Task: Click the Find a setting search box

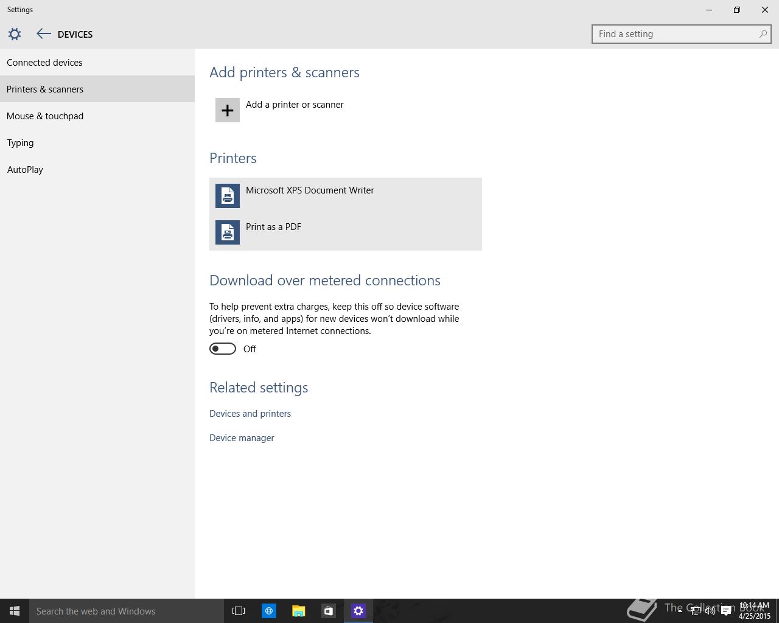Action: pos(681,34)
